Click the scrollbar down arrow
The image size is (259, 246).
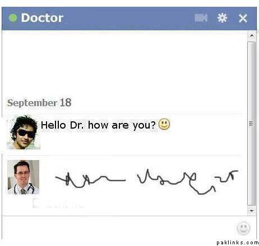252,211
